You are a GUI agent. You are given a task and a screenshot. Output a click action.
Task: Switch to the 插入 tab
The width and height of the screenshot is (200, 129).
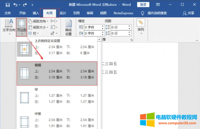(x=36, y=13)
